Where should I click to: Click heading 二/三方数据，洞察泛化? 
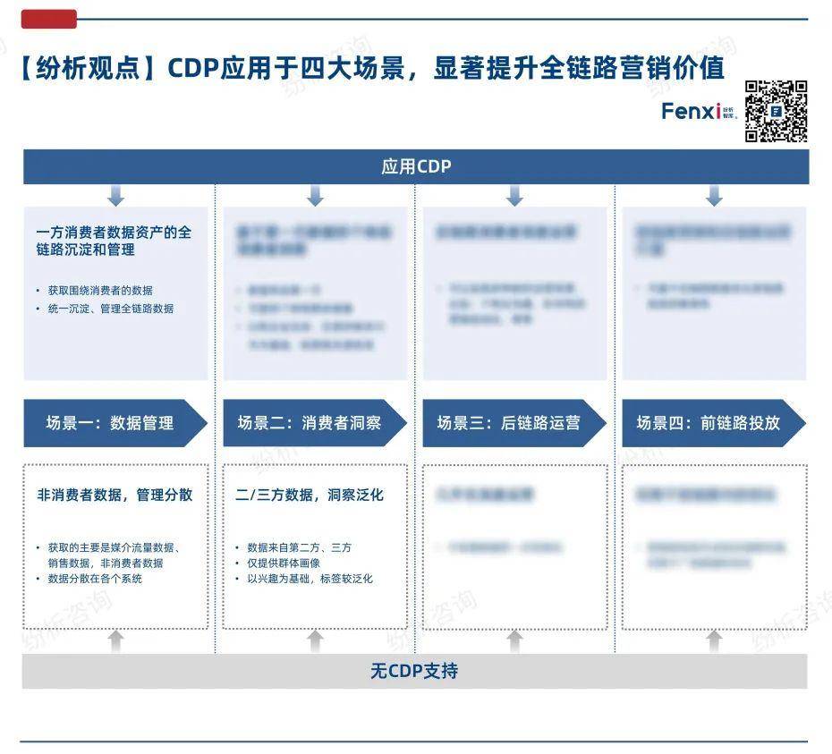click(x=310, y=495)
